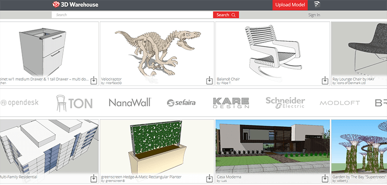
Task: Select the TON brand logo
Action: coord(74,103)
